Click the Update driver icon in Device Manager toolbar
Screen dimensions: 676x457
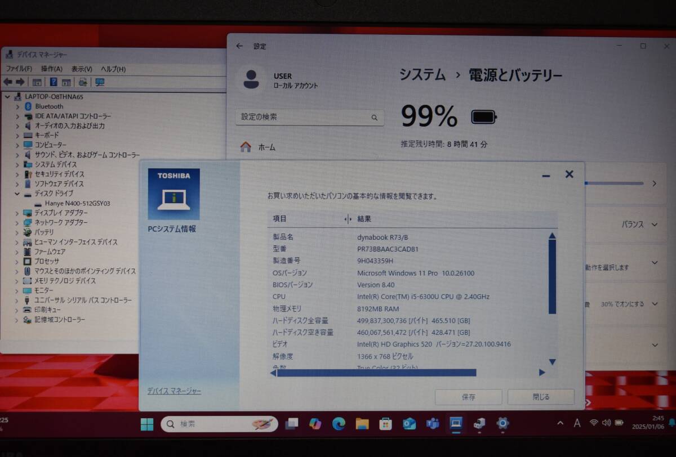pos(83,82)
